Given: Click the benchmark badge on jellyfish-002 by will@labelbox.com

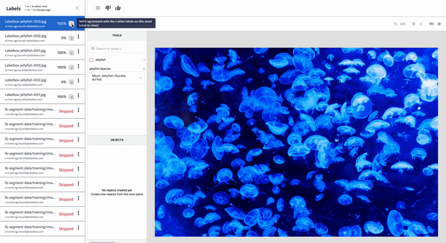Looking at the screenshot, I should point(71,82).
